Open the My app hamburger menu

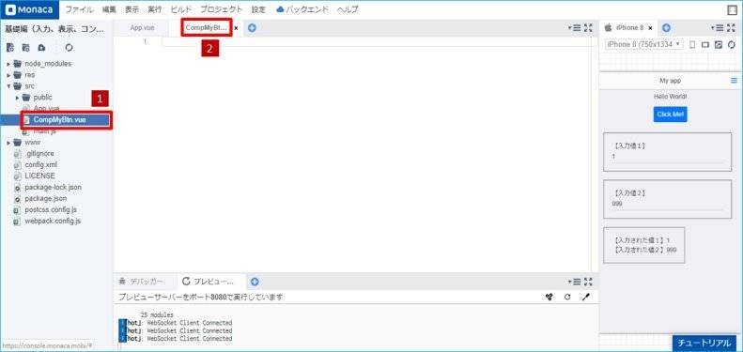click(x=734, y=81)
